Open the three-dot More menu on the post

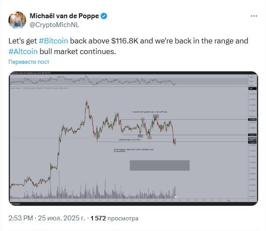point(254,16)
